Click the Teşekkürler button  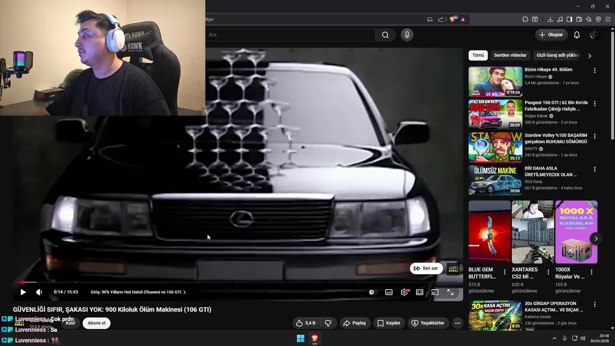(428, 323)
